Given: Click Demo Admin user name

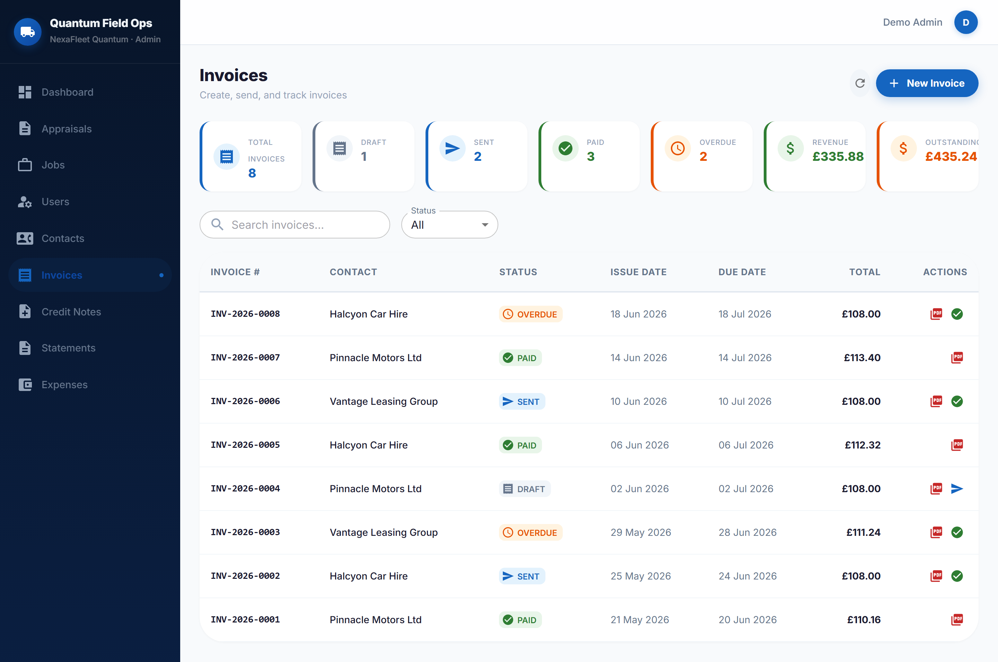Looking at the screenshot, I should point(912,23).
